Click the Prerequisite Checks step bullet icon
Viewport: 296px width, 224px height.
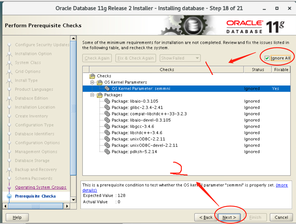coord(9,196)
